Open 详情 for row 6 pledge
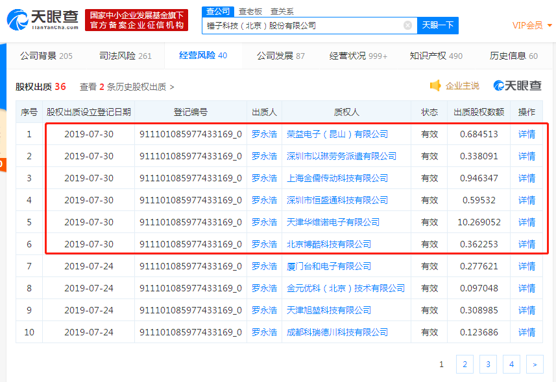 527,244
